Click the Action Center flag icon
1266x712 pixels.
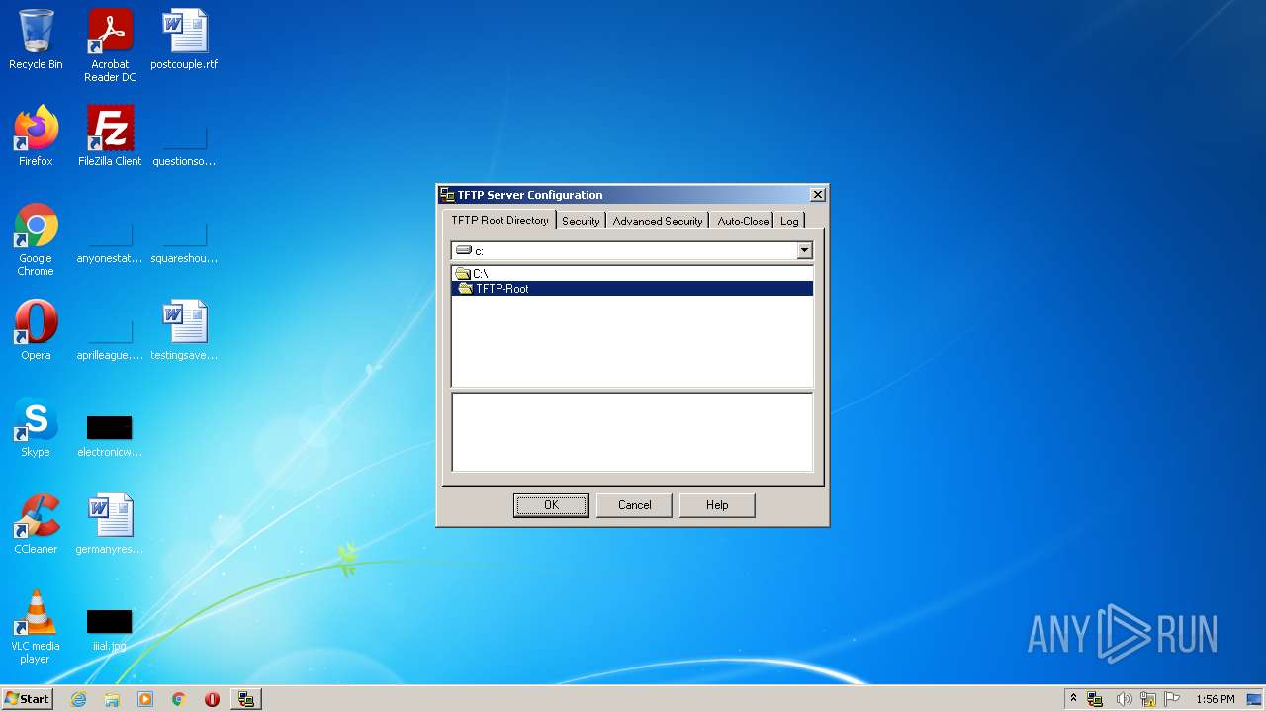pyautogui.click(x=1172, y=699)
